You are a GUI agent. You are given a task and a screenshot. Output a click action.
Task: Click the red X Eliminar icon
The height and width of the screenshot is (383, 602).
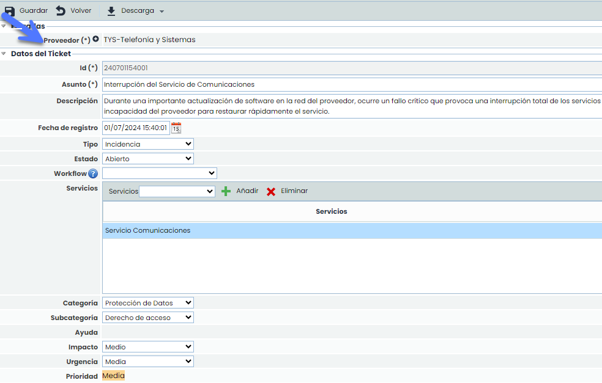271,191
